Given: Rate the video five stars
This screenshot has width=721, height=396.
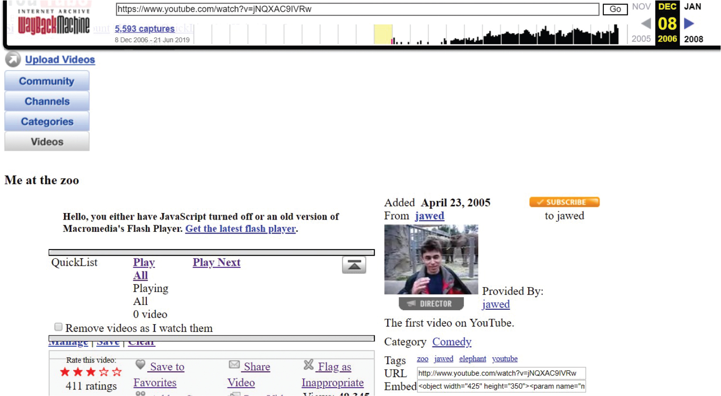Looking at the screenshot, I should (117, 372).
